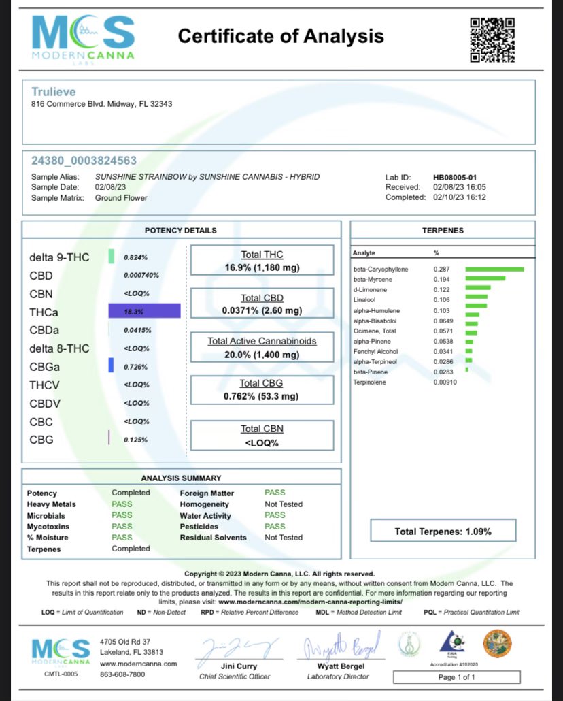Screen dimensions: 563x701
Task: Click the delta 9-THC value 0.824%
Action: tap(135, 257)
